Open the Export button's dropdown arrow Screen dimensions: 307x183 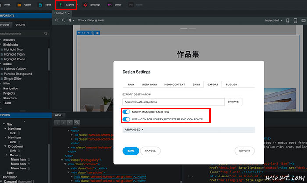[77, 5]
